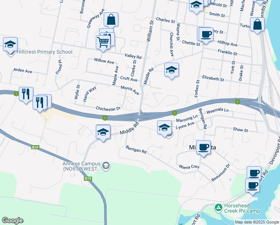Click the Map data ©2025 Google attribution
280x225 pixels.
(257, 222)
